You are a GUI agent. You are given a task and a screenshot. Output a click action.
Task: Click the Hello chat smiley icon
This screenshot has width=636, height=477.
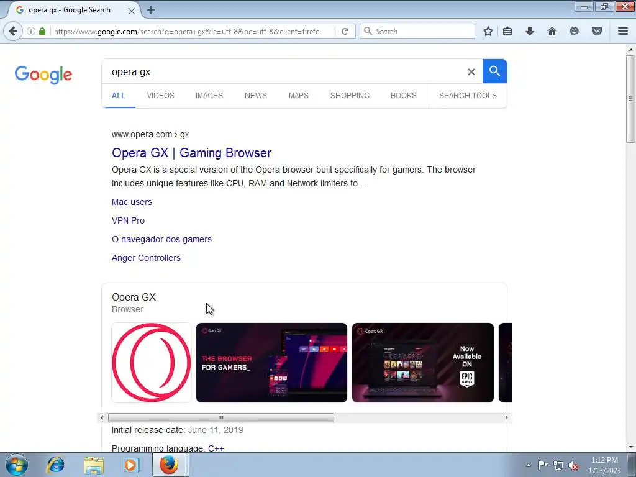574,31
